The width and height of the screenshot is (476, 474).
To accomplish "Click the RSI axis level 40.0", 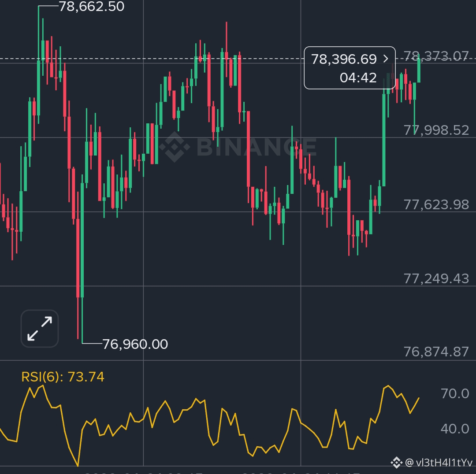I will click(x=455, y=429).
